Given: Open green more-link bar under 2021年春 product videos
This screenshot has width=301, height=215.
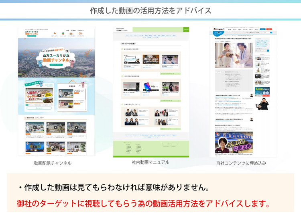Looking at the screenshot, I should pyautogui.click(x=170, y=101).
